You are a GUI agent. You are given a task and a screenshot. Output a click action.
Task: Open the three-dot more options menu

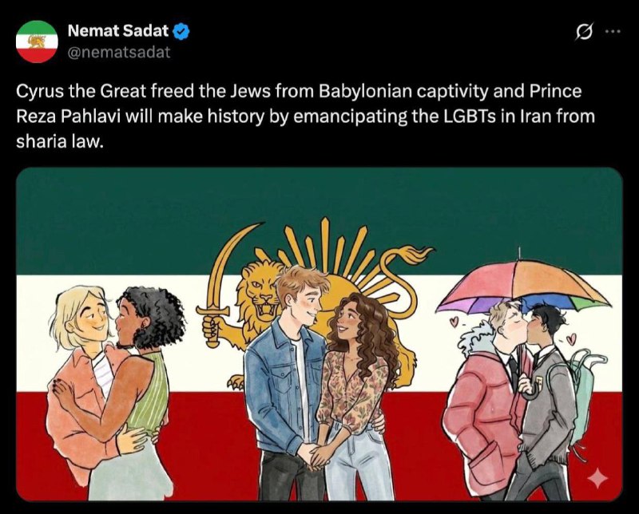613,33
